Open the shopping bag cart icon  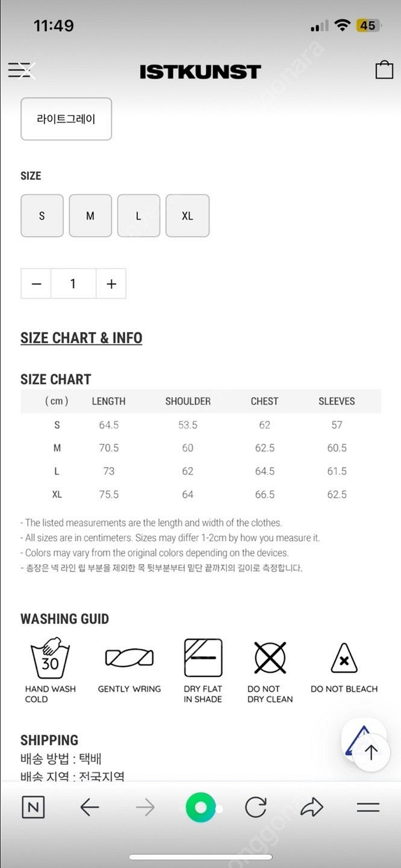click(x=384, y=70)
